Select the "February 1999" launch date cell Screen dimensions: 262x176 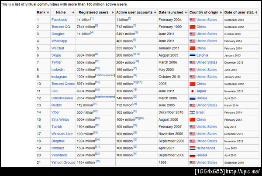pyautogui.click(x=170, y=27)
